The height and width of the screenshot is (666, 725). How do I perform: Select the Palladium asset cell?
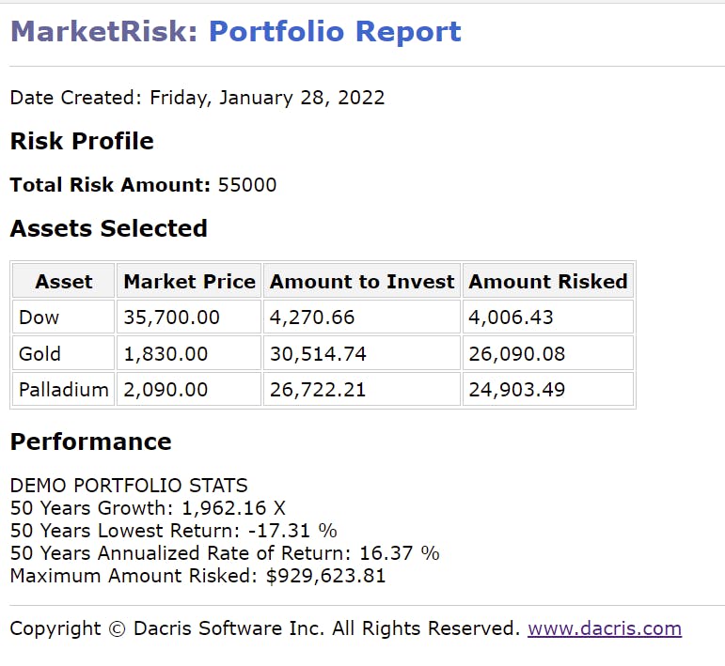(63, 389)
